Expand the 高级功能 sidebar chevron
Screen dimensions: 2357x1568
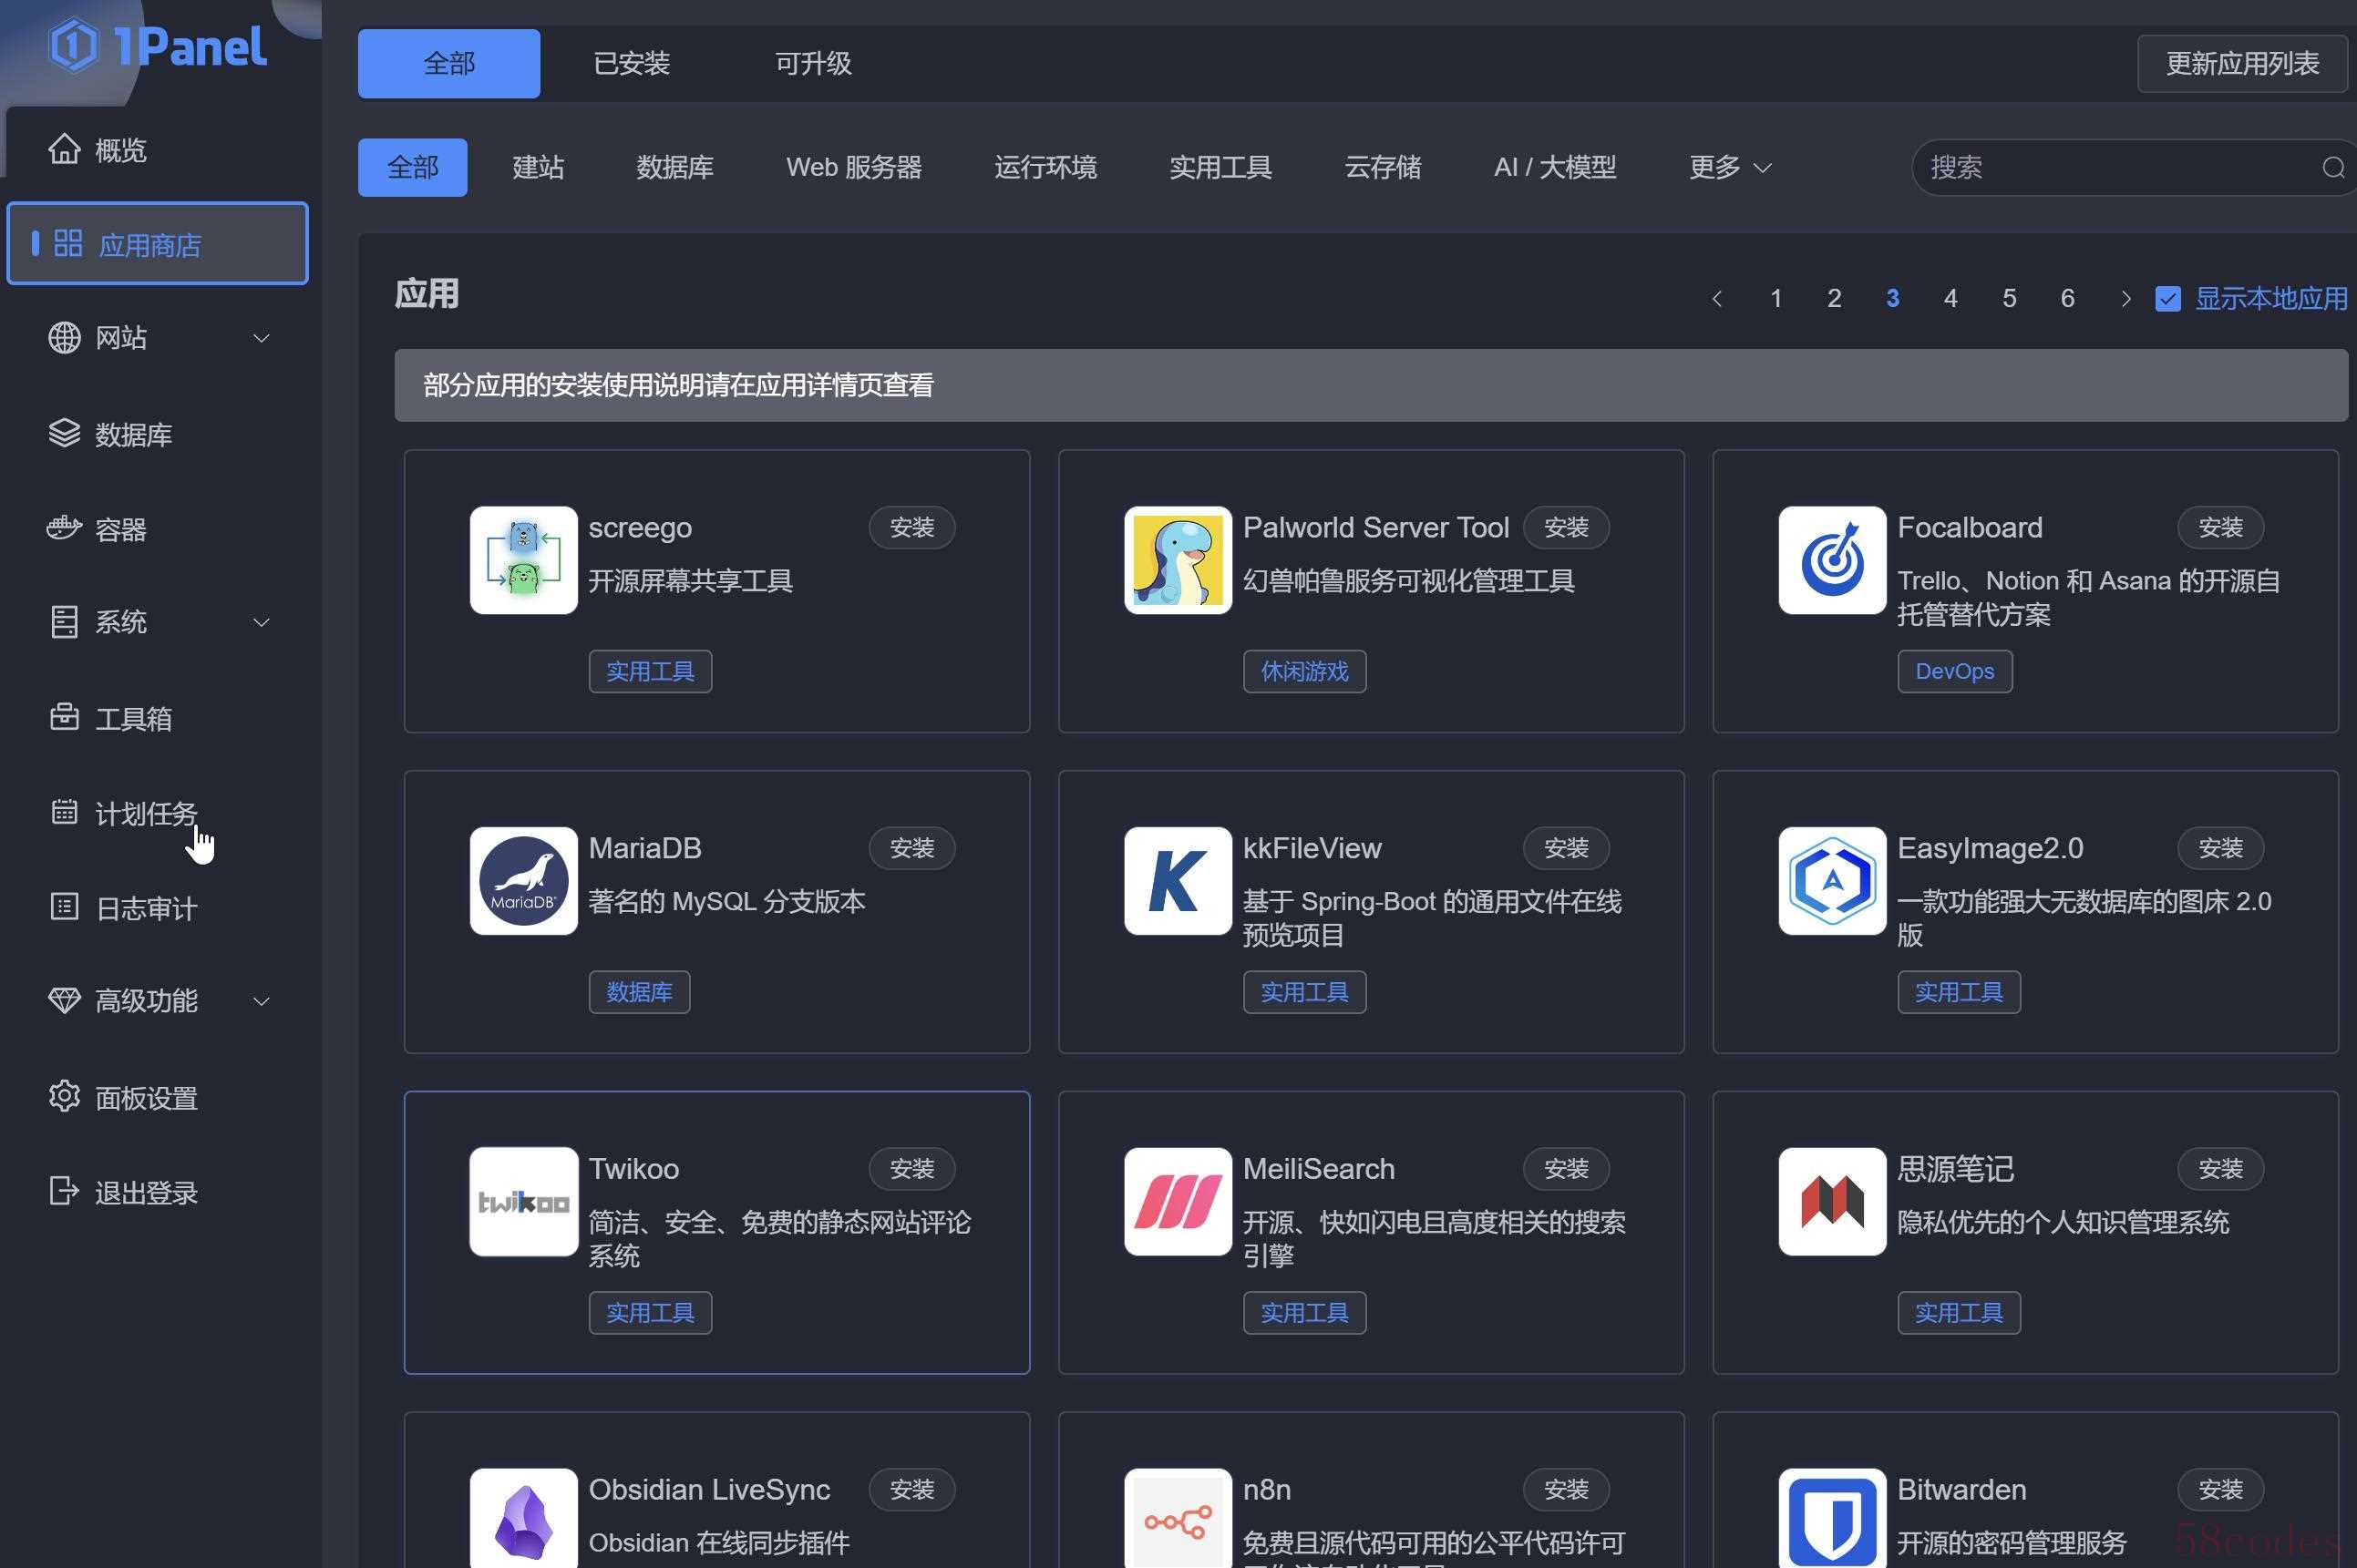(x=261, y=1001)
